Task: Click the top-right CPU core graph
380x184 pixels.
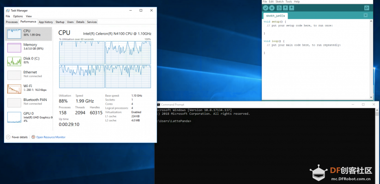Action: click(128, 53)
